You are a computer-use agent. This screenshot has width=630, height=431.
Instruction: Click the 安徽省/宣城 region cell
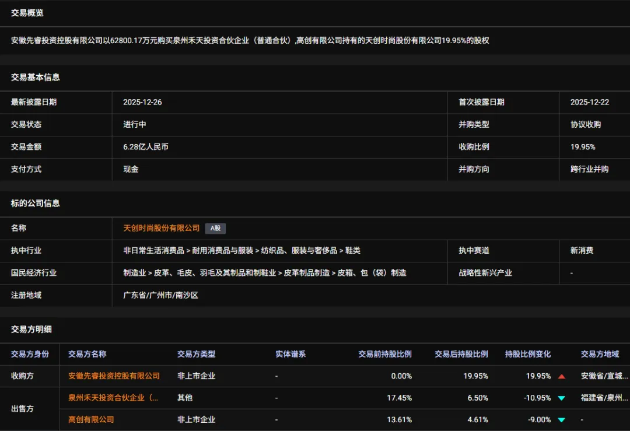point(604,376)
